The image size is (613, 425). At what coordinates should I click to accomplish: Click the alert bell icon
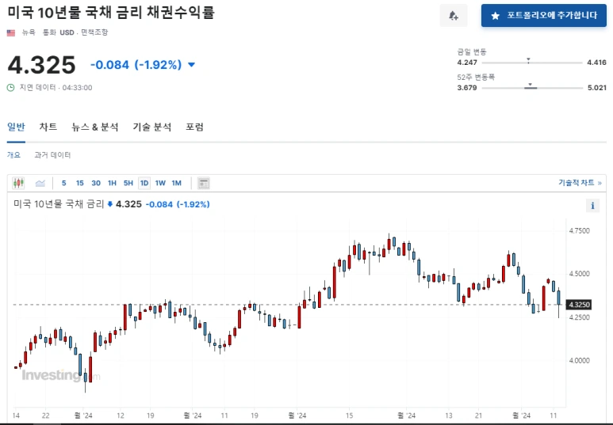pyautogui.click(x=453, y=16)
